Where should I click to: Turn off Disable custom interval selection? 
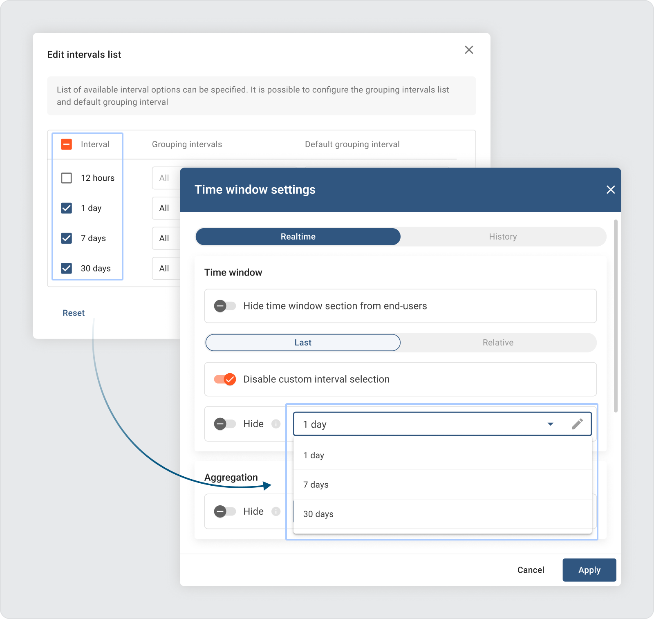coord(225,379)
